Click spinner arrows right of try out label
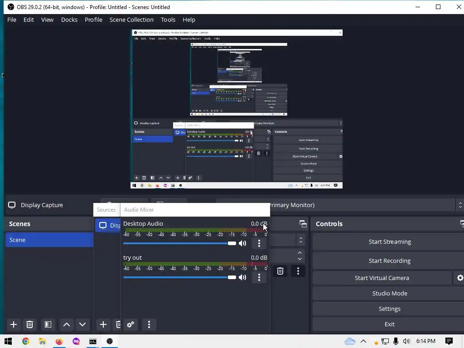 tap(300, 256)
